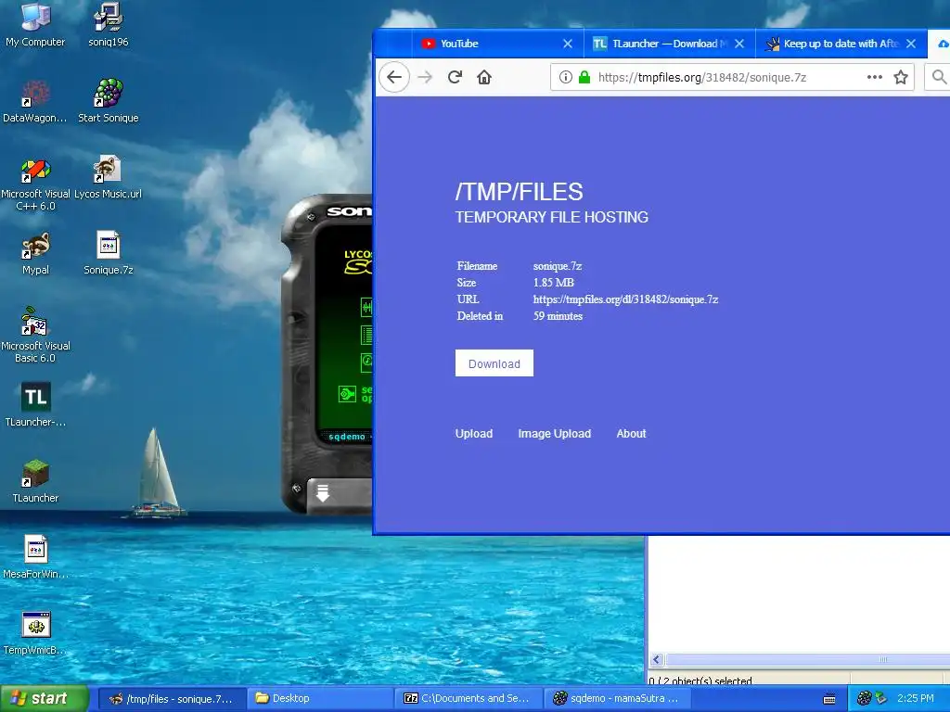Open Sonique playlist editor icon
This screenshot has width=950, height=712.
[x=366, y=335]
